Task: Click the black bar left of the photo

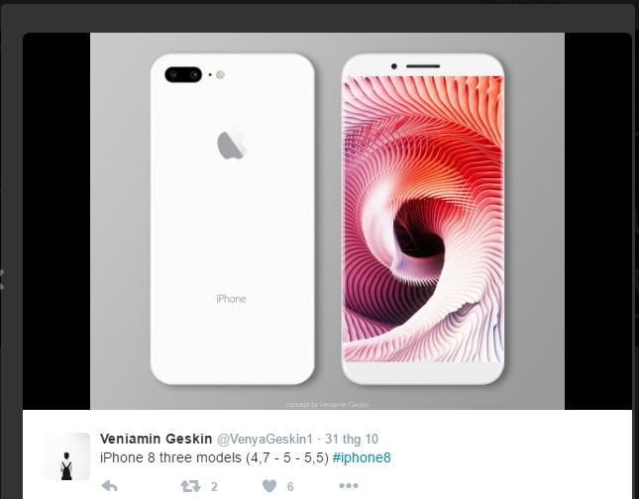Action: (x=56, y=221)
